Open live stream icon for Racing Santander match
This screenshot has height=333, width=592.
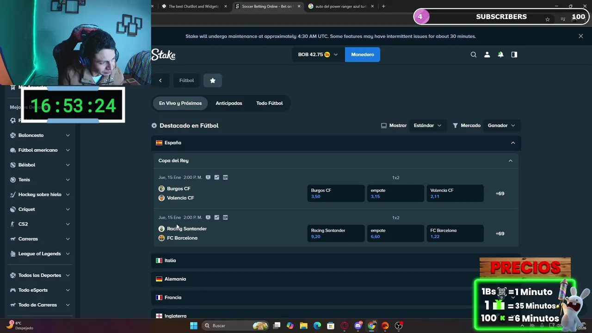tap(208, 217)
